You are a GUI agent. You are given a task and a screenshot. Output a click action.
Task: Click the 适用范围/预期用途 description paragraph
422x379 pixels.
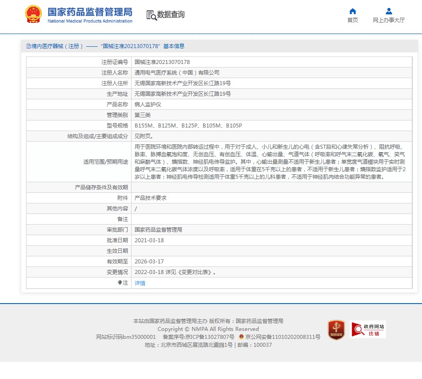(x=270, y=161)
